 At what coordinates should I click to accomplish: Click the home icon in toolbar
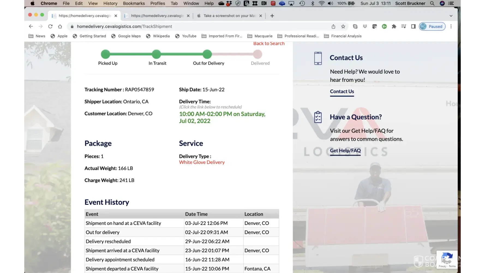(60, 26)
